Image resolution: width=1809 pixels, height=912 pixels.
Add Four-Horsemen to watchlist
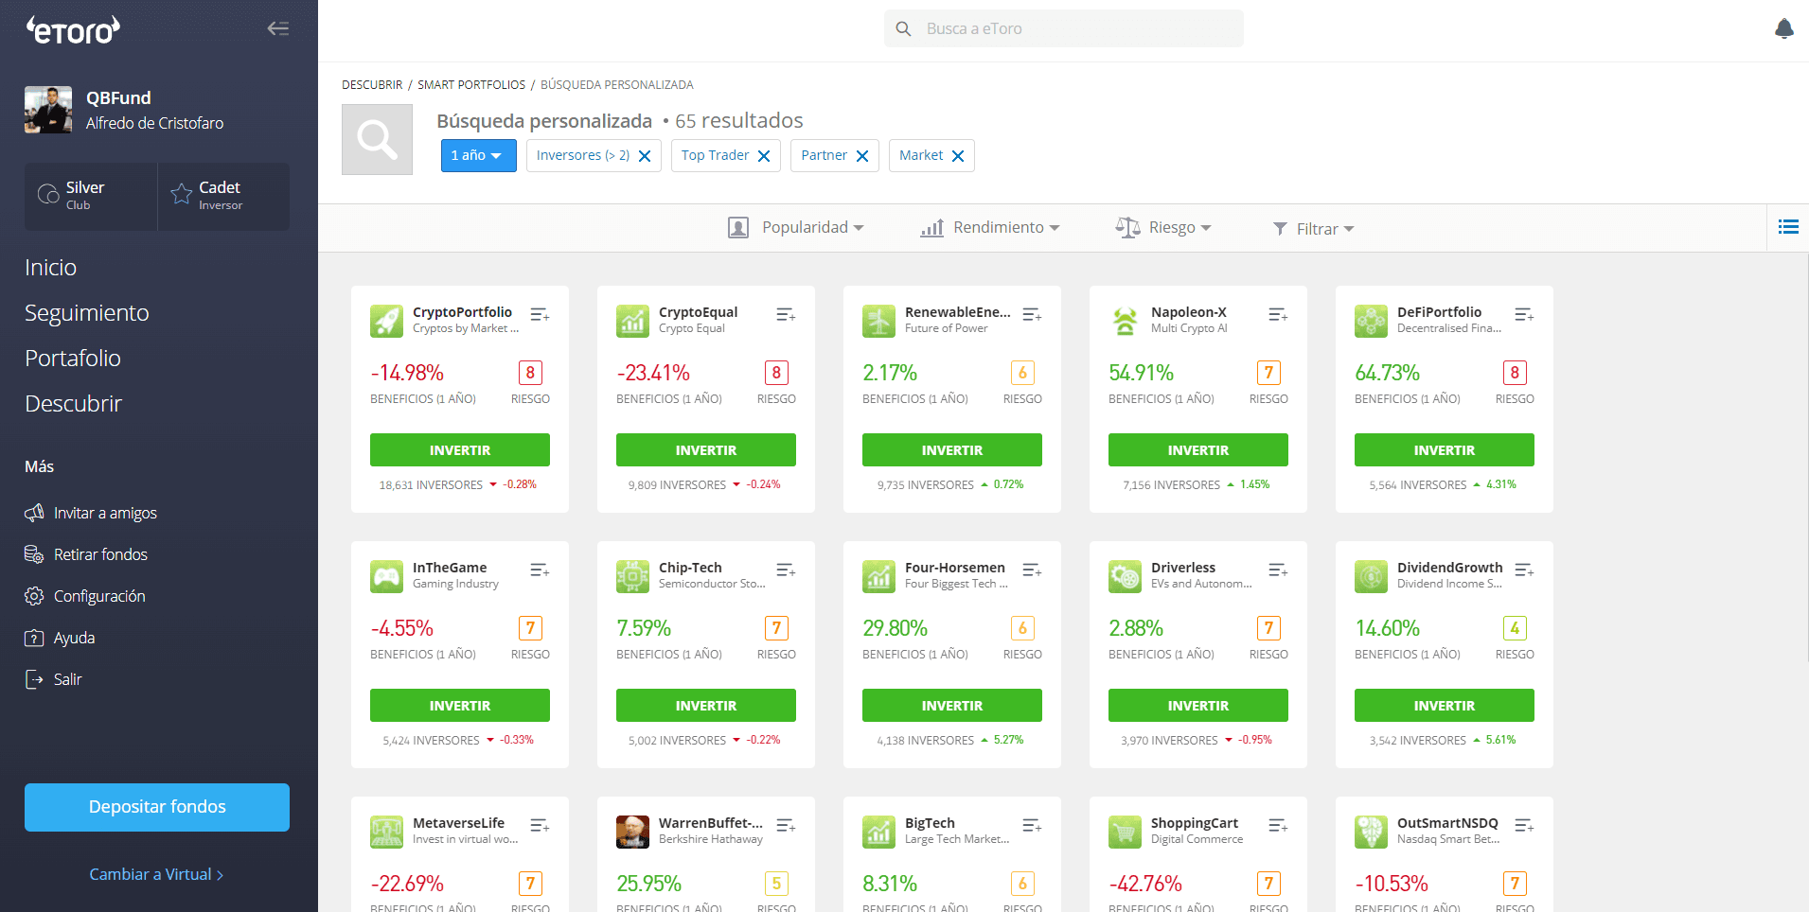click(x=1032, y=570)
